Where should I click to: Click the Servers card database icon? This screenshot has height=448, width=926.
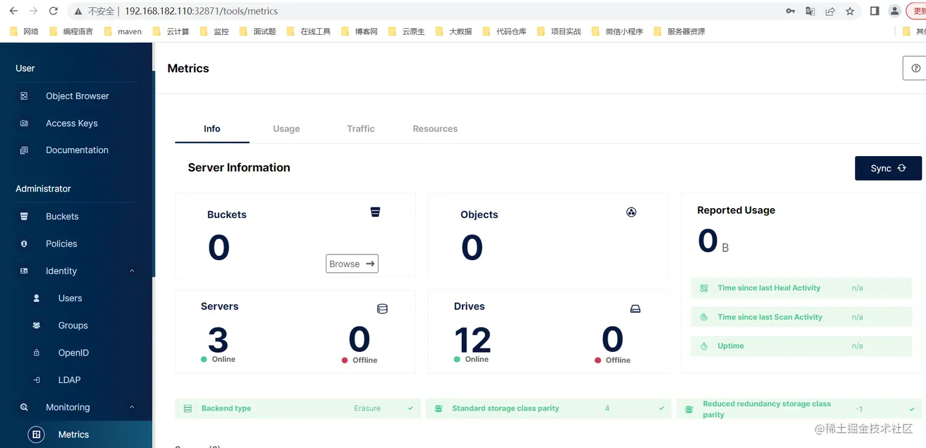pyautogui.click(x=382, y=309)
